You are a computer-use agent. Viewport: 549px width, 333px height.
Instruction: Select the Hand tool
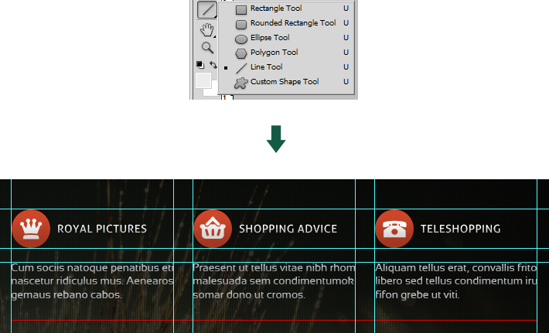point(206,30)
